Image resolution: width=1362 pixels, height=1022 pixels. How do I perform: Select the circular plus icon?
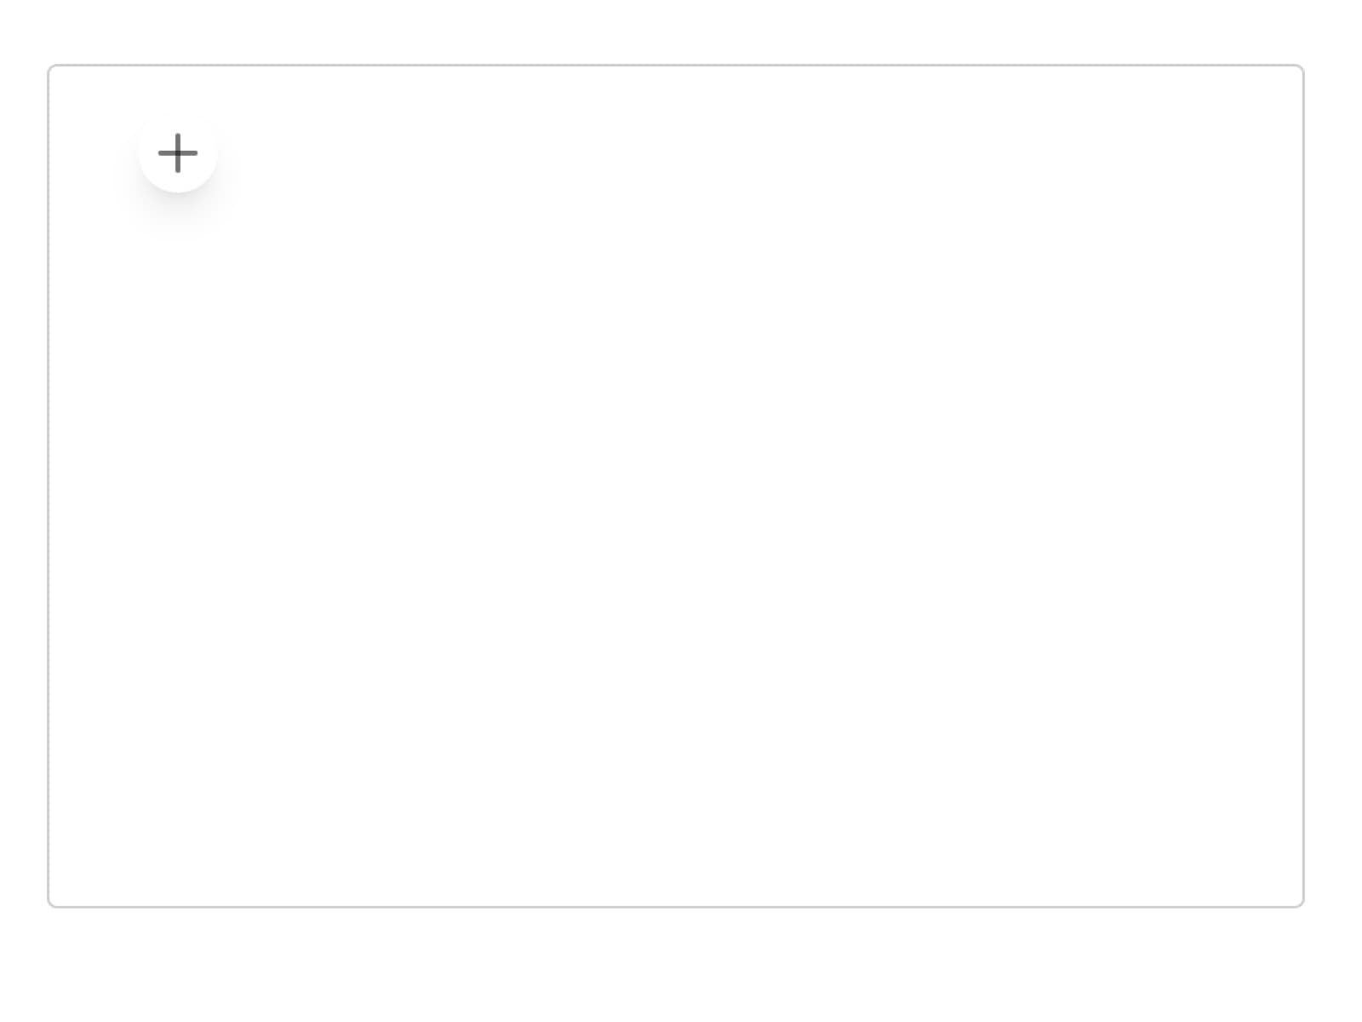[x=178, y=153]
